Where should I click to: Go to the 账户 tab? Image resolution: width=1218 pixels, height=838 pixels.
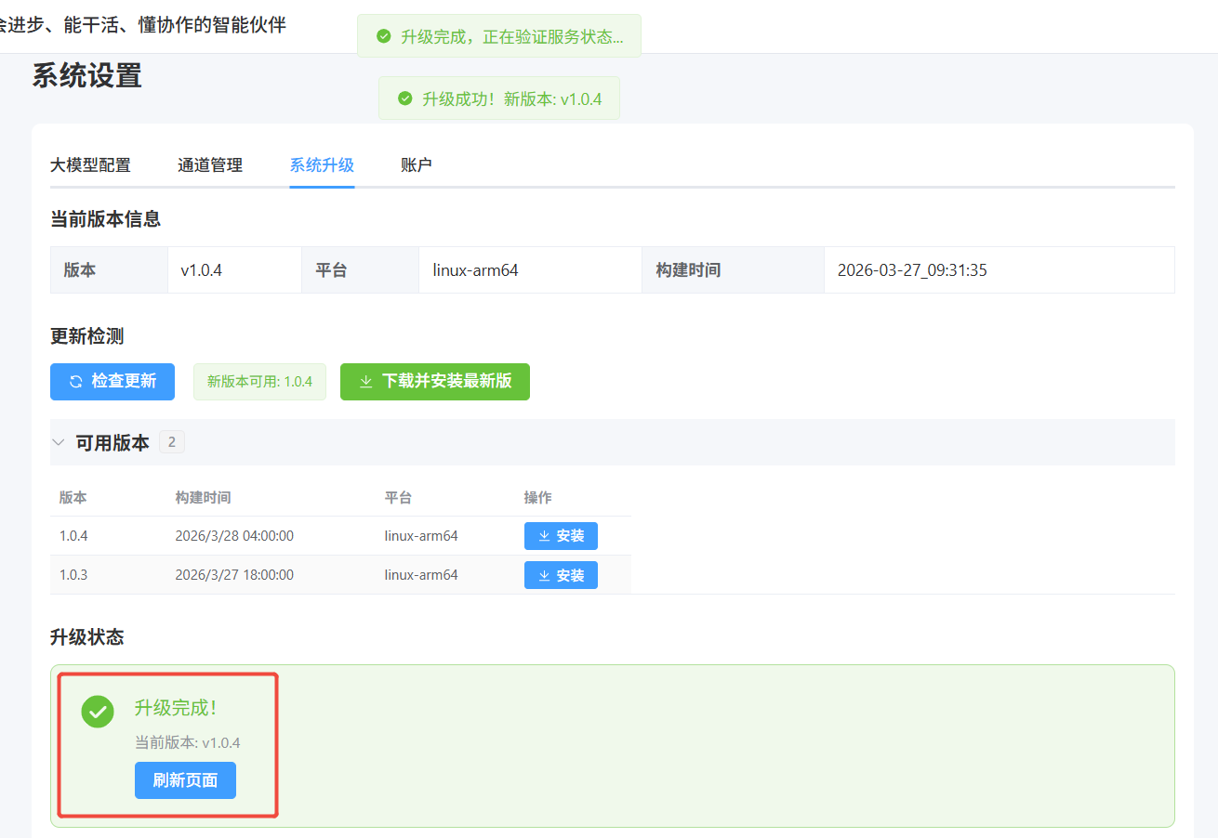click(x=417, y=165)
